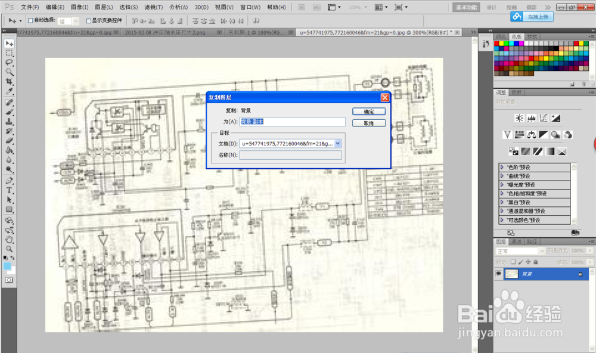Select the History Brush tool

[x=9, y=131]
